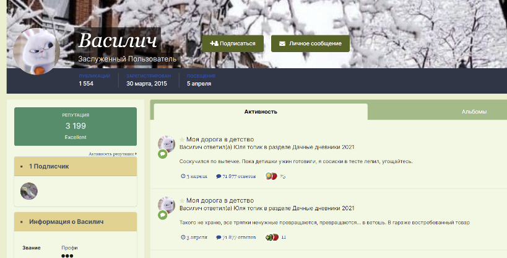Open the Активность репутации link
The image size is (507, 258).
[x=112, y=153]
